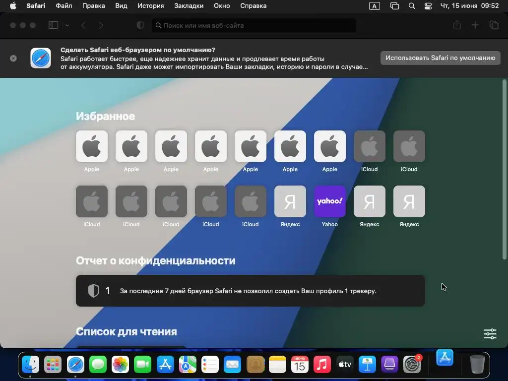This screenshot has width=508, height=381.
Task: Expand the chevron next to the sidebar button
Action: pos(67,25)
